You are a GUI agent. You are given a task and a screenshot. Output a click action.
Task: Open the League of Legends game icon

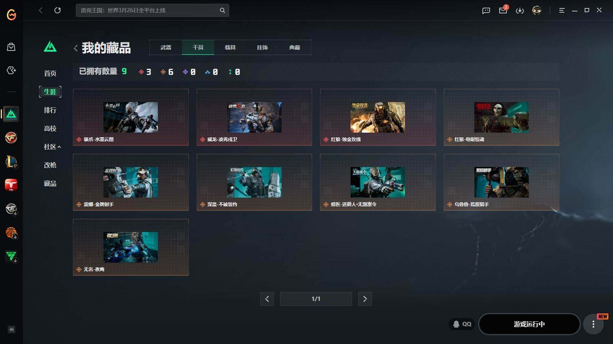(11, 161)
